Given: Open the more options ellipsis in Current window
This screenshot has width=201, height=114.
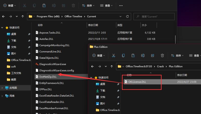Looking at the screenshot, I should coord(121,6).
